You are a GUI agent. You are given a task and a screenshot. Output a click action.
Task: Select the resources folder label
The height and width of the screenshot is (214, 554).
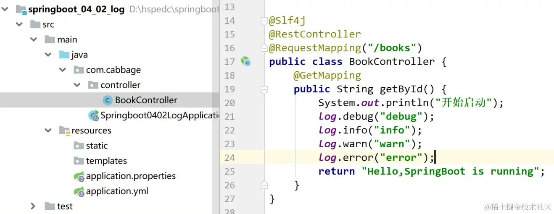(91, 130)
